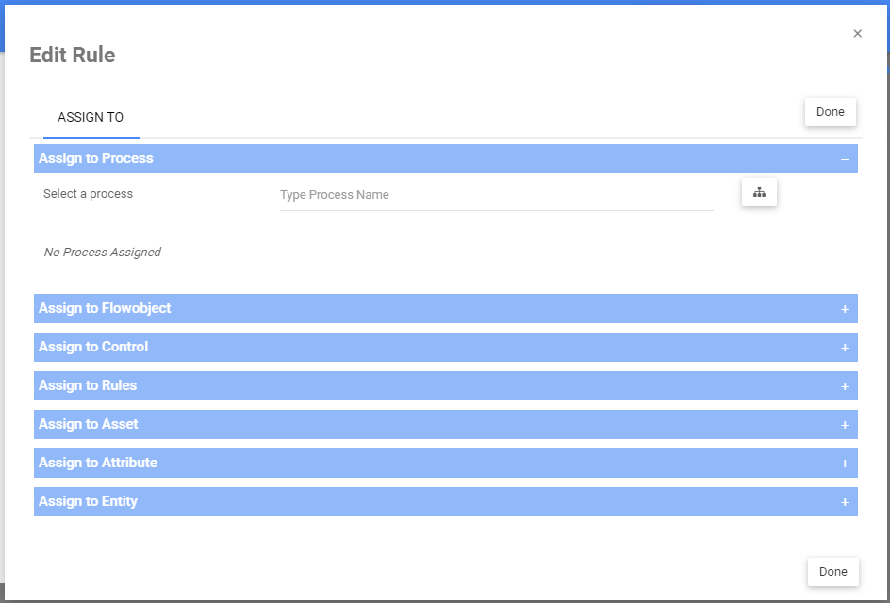Expand Assign to Entity with plus icon
Image resolution: width=890 pixels, height=603 pixels.
pyautogui.click(x=845, y=502)
